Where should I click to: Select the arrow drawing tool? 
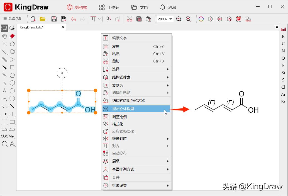4,114
